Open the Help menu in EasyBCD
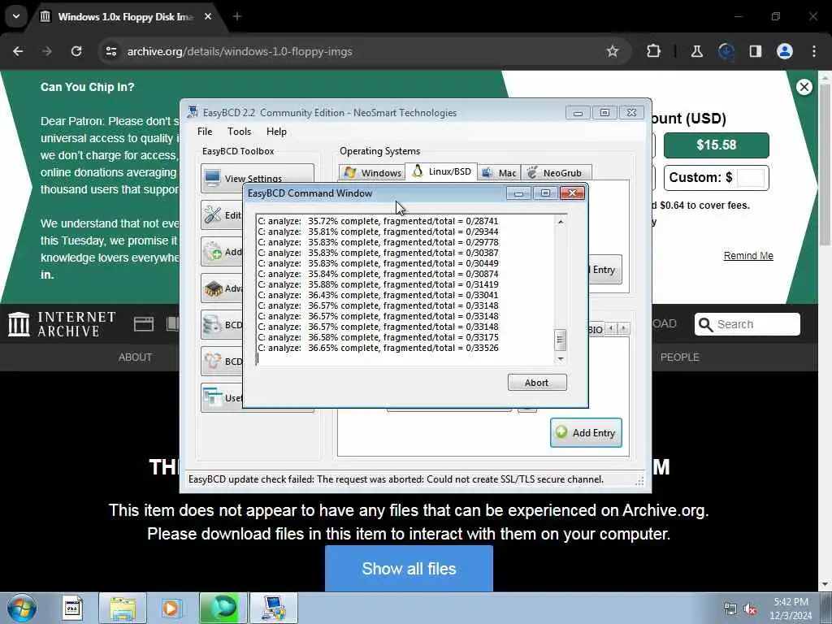The image size is (832, 624). pyautogui.click(x=276, y=132)
